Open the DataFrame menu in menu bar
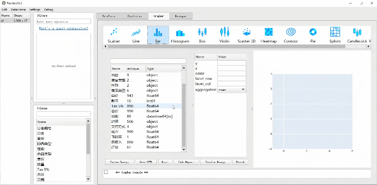377x185 pixels. click(18, 10)
